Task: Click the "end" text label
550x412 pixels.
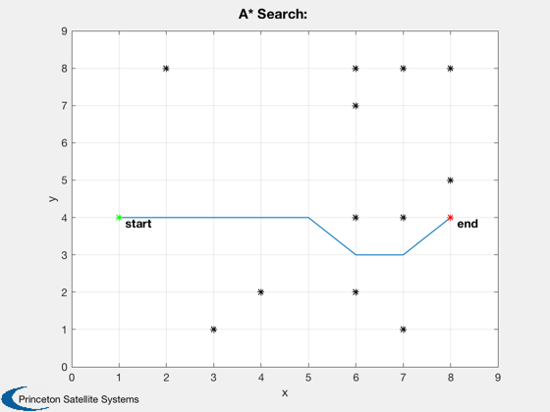Action: pos(467,224)
